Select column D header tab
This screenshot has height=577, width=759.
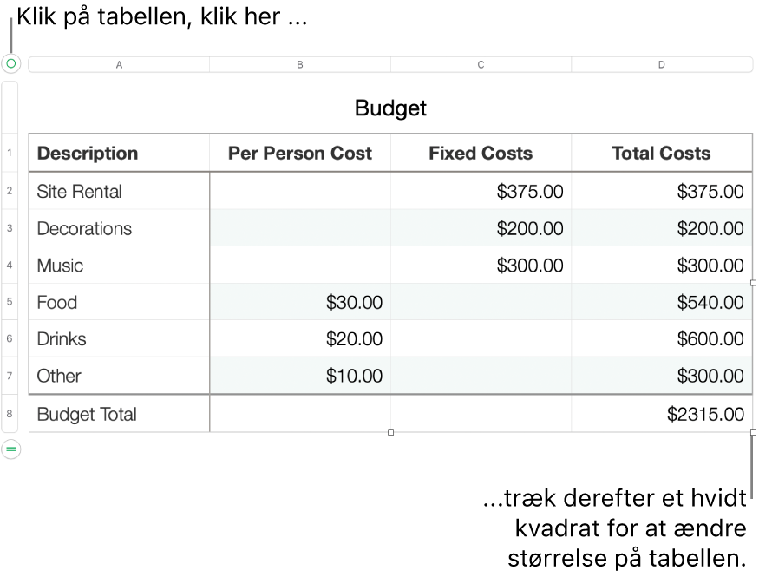click(662, 65)
